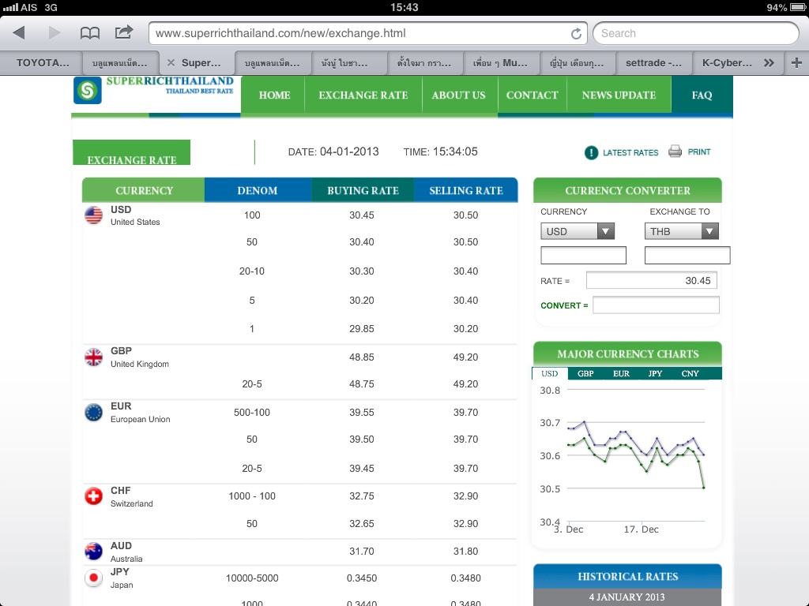Open the USD currency dropdown
This screenshot has width=809, height=606.
click(578, 231)
